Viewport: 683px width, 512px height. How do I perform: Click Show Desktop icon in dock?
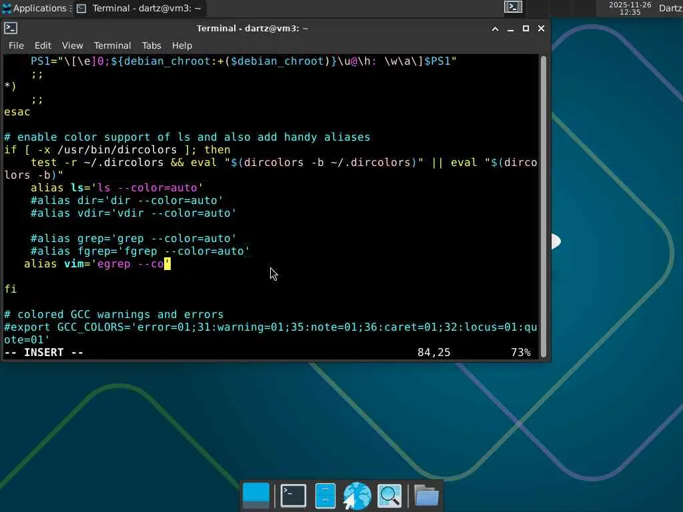[255, 495]
